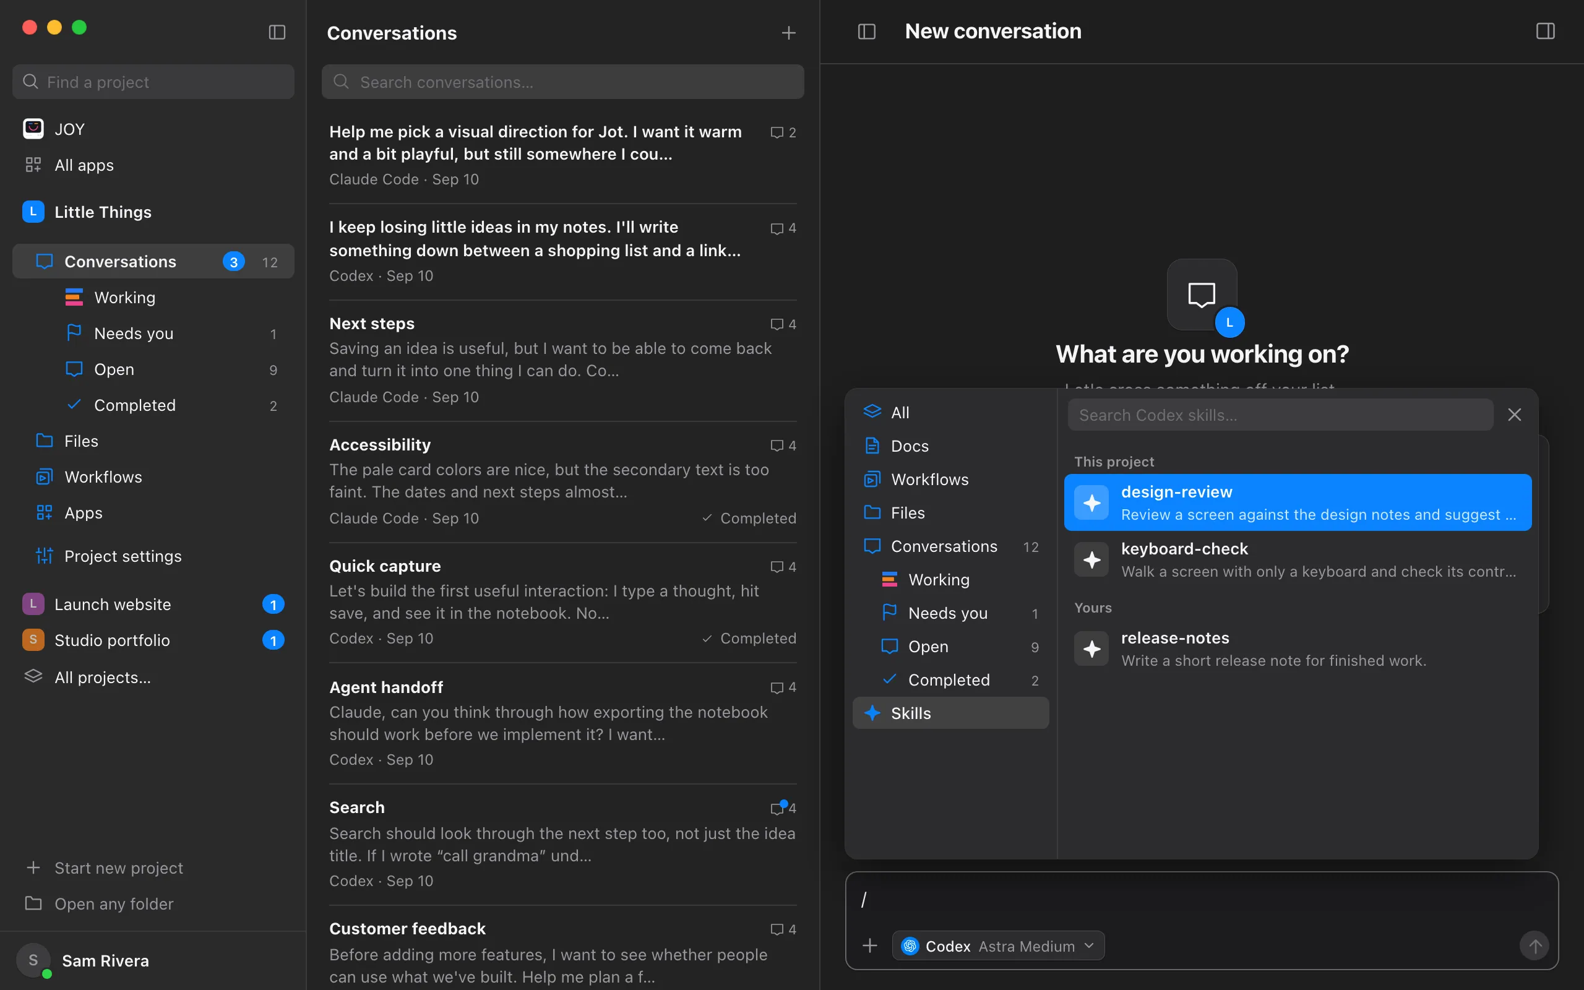
Task: Toggle the conversation list panel icon
Action: [x=867, y=32]
